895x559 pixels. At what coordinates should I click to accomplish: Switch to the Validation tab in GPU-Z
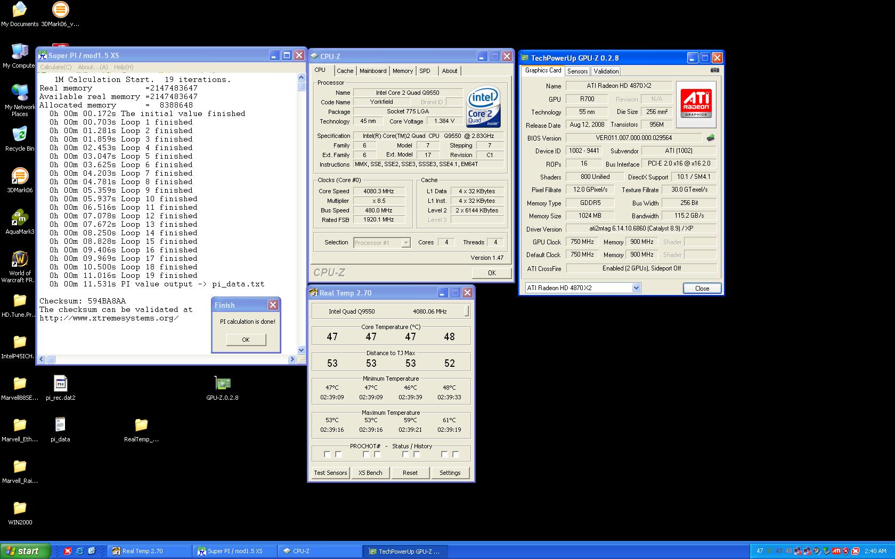tap(606, 71)
